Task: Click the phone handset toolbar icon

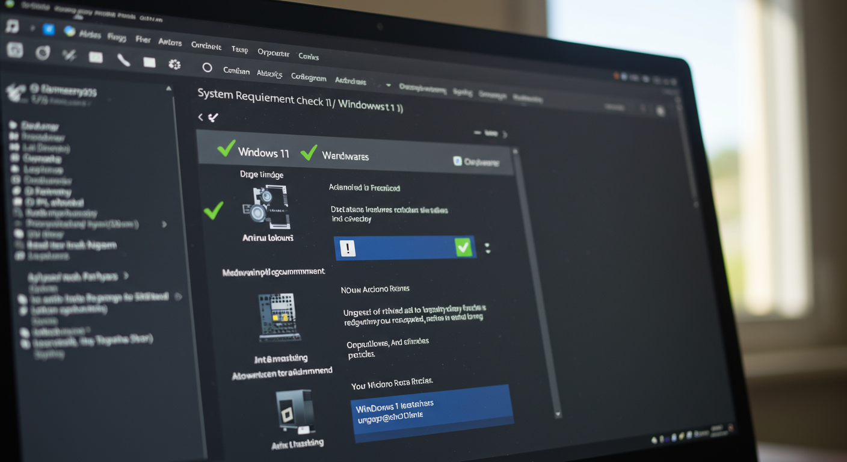Action: pyautogui.click(x=123, y=60)
